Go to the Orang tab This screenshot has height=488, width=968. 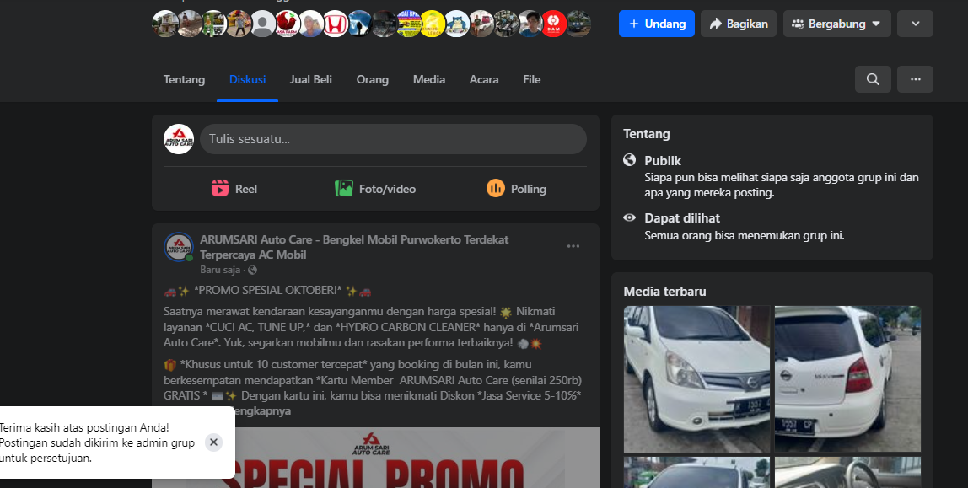click(x=372, y=79)
